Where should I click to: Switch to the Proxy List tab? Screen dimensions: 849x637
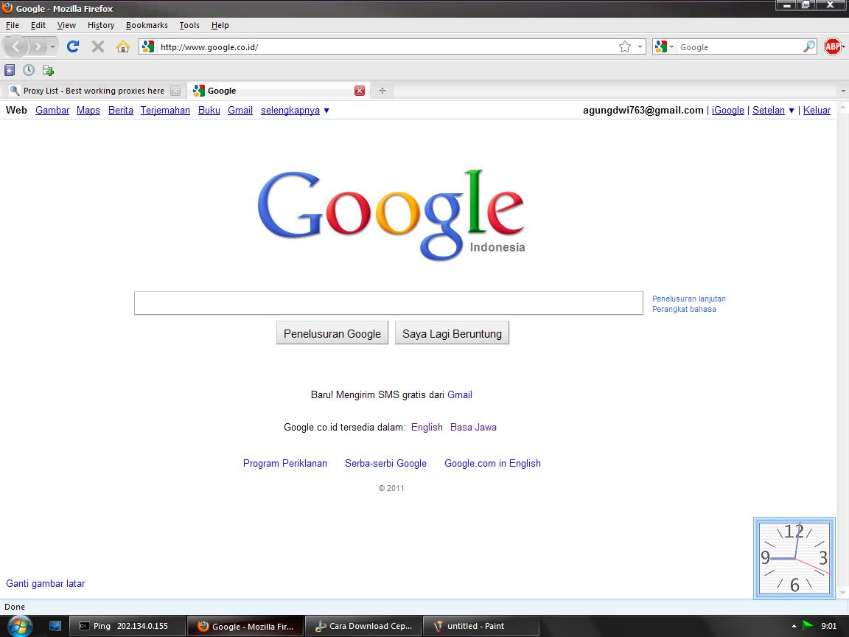click(94, 91)
